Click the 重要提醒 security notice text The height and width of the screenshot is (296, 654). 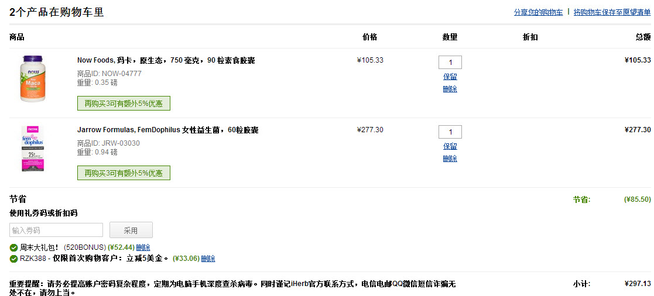232,288
